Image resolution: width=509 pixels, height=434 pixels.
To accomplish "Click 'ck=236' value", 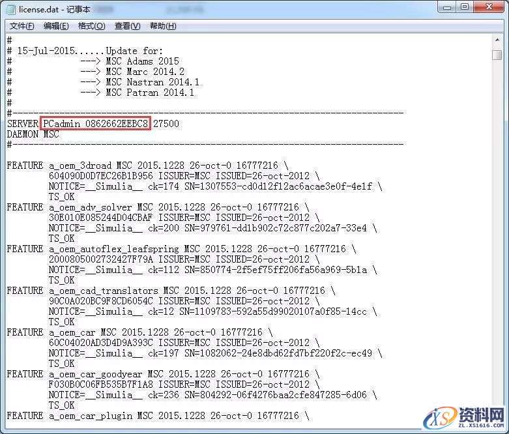I will (164, 395).
